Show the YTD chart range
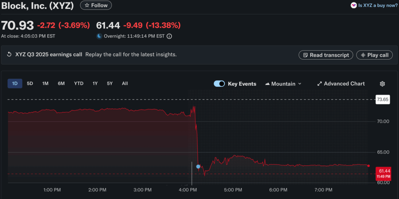The height and width of the screenshot is (199, 399). pos(79,83)
